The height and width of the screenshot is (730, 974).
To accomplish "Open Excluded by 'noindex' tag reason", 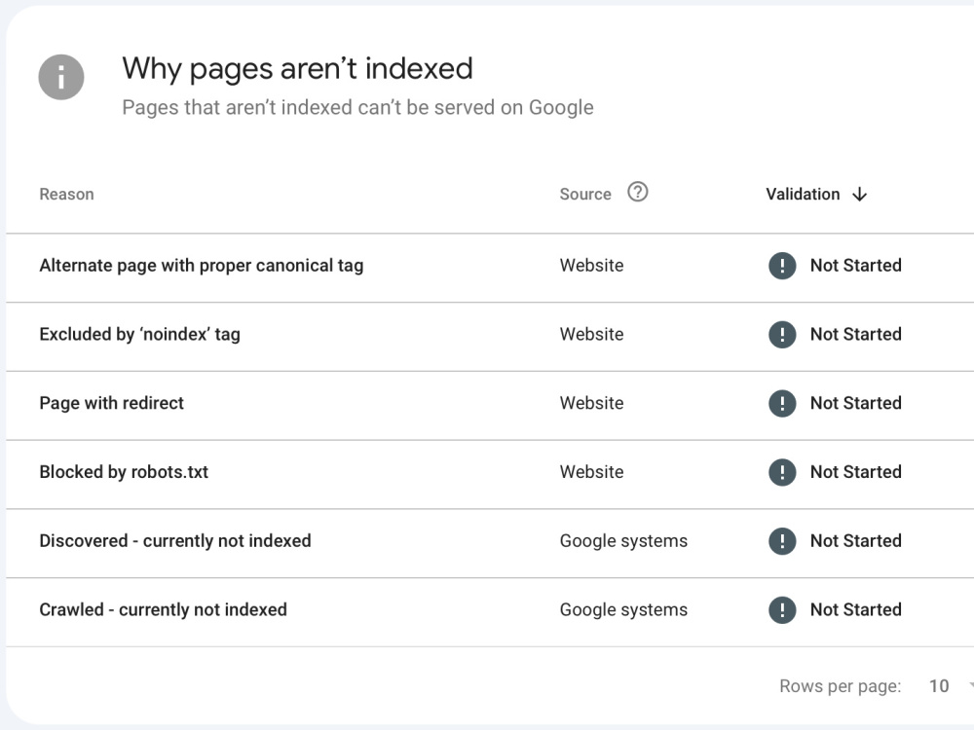I will (139, 335).
